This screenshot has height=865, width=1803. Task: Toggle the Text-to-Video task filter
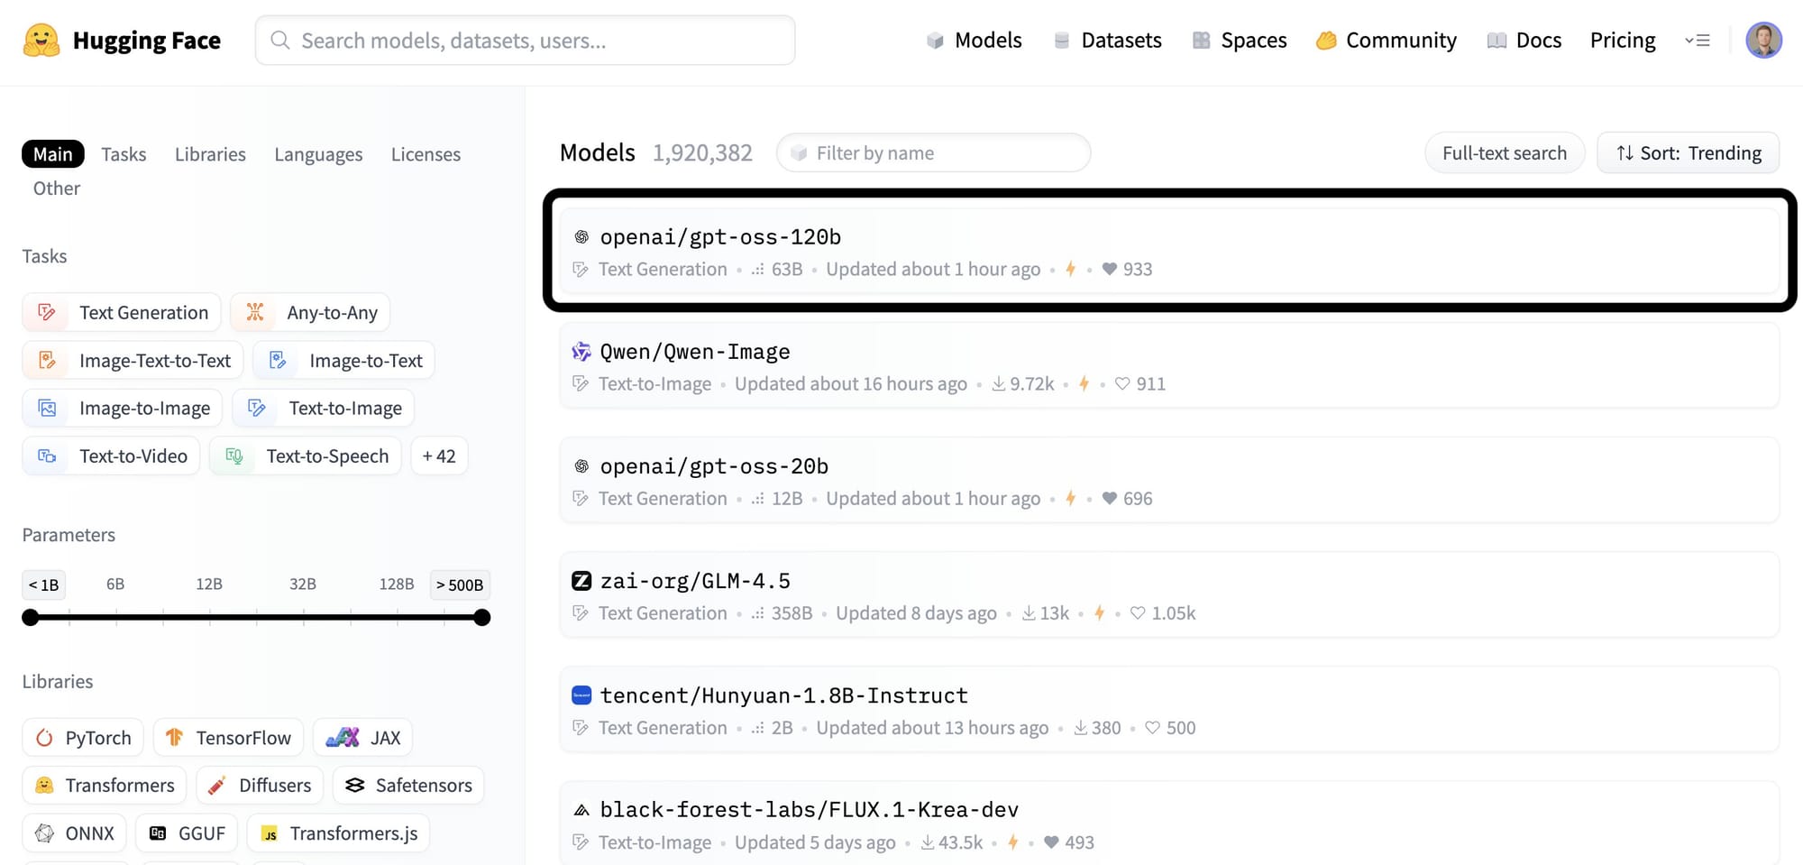pyautogui.click(x=111, y=456)
